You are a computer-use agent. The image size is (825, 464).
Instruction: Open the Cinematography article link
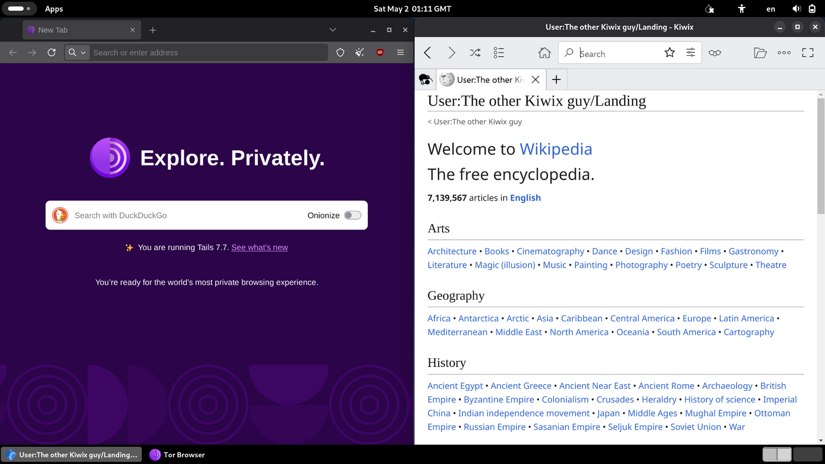[x=550, y=251]
